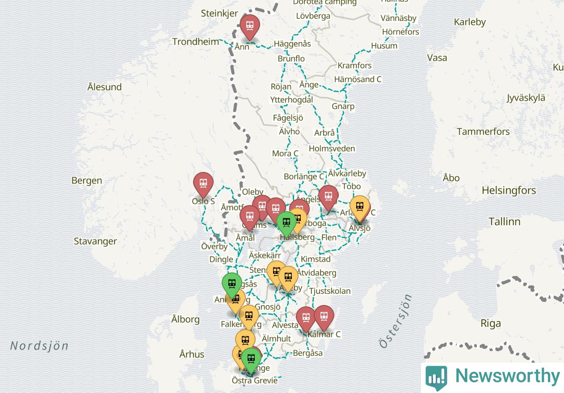Click the Bergen city label
564x393 pixels.
click(x=87, y=180)
